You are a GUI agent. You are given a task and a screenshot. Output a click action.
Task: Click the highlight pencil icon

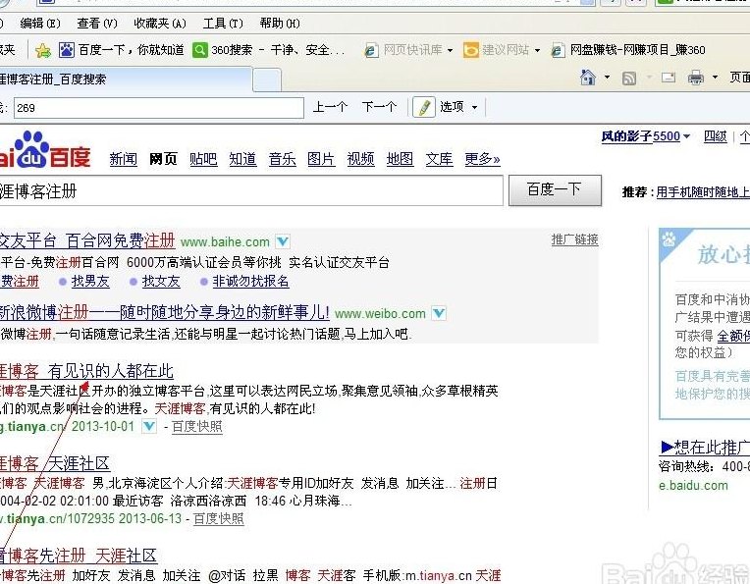(424, 107)
